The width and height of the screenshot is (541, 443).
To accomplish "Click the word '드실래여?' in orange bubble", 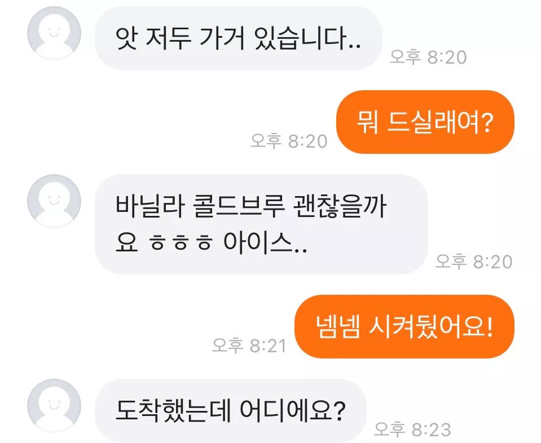I will (440, 122).
